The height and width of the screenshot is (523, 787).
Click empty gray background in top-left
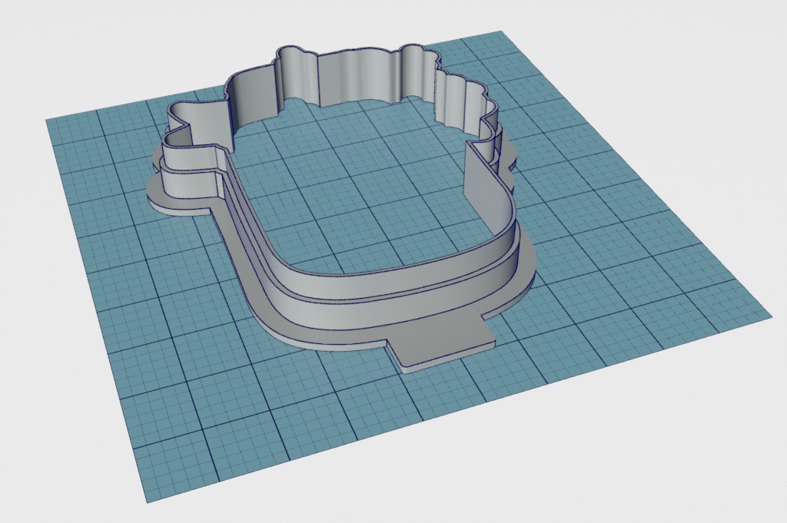point(61,46)
